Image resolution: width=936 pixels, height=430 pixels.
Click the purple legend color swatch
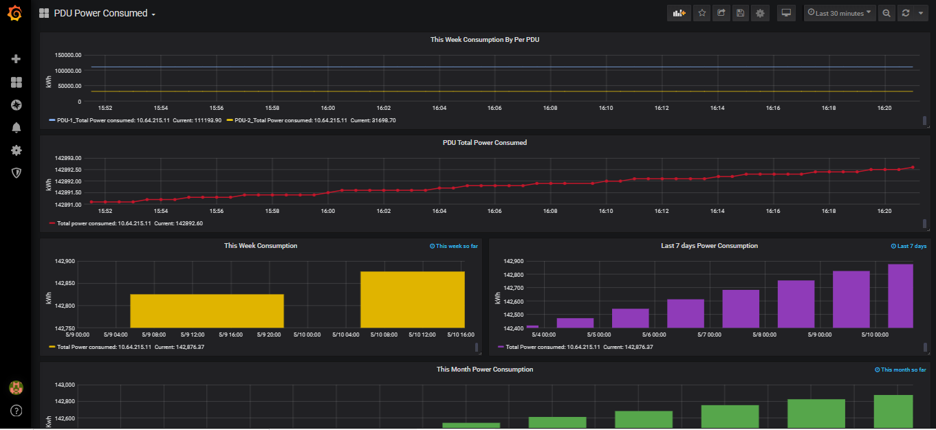click(x=501, y=347)
